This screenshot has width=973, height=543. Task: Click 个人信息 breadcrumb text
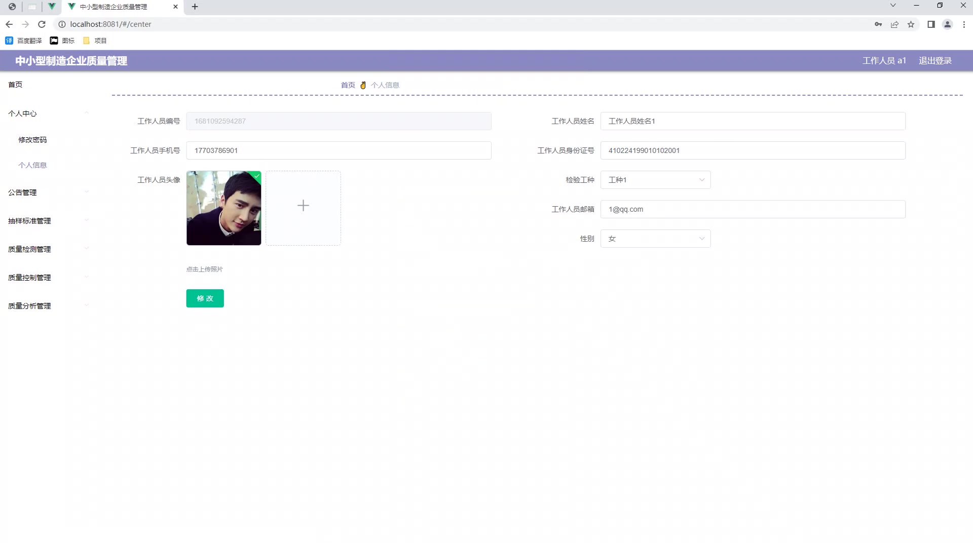(x=385, y=85)
